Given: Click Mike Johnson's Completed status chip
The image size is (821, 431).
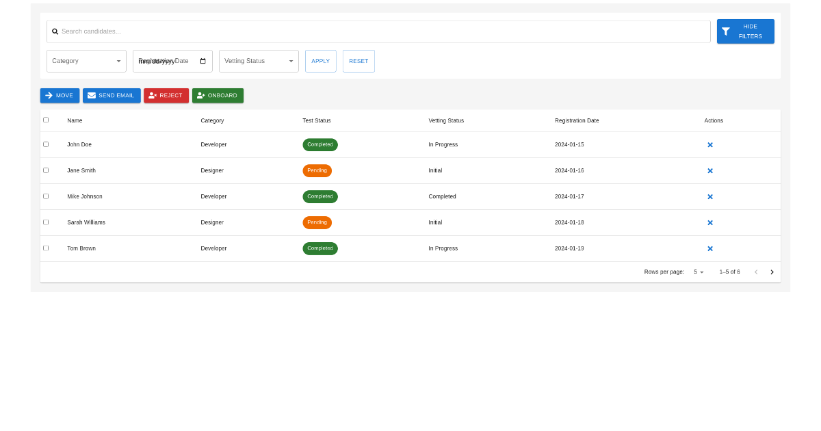Looking at the screenshot, I should coord(320,196).
